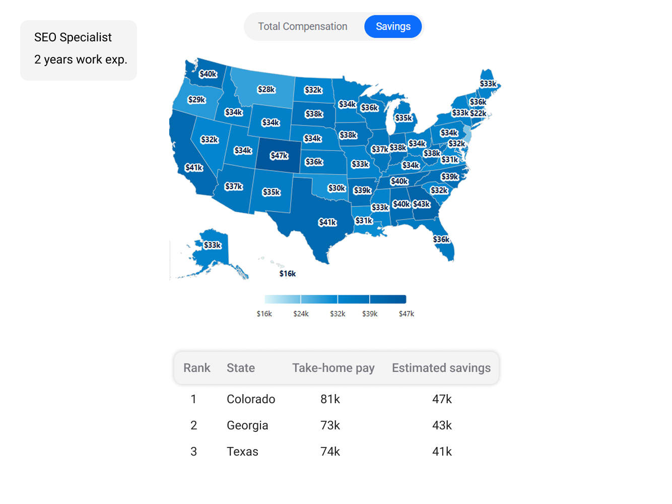Click the SEO Specialist profile card
Viewport: 672px width, 504px height.
pyautogui.click(x=79, y=50)
